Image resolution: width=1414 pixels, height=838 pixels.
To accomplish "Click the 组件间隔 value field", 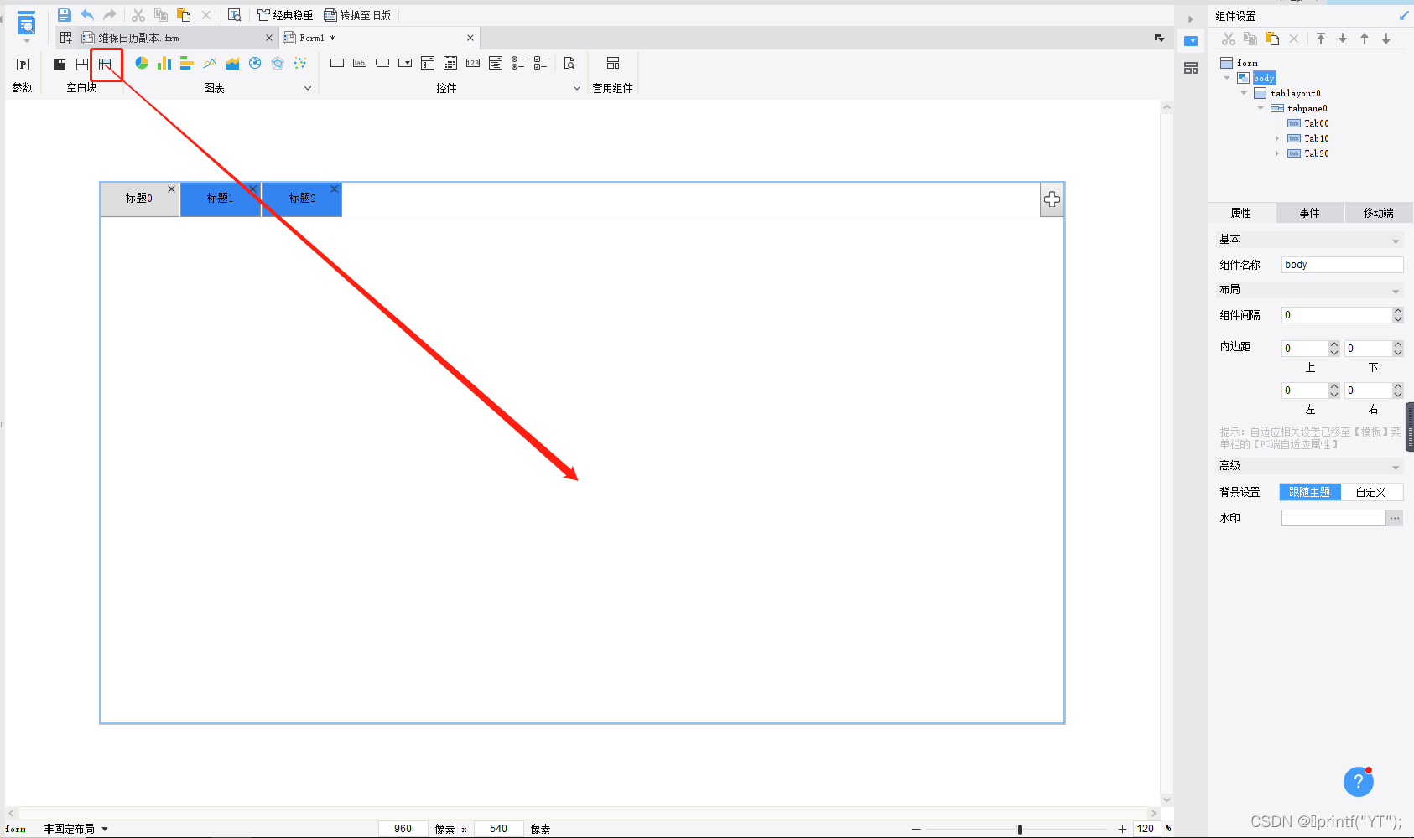I will point(1337,315).
